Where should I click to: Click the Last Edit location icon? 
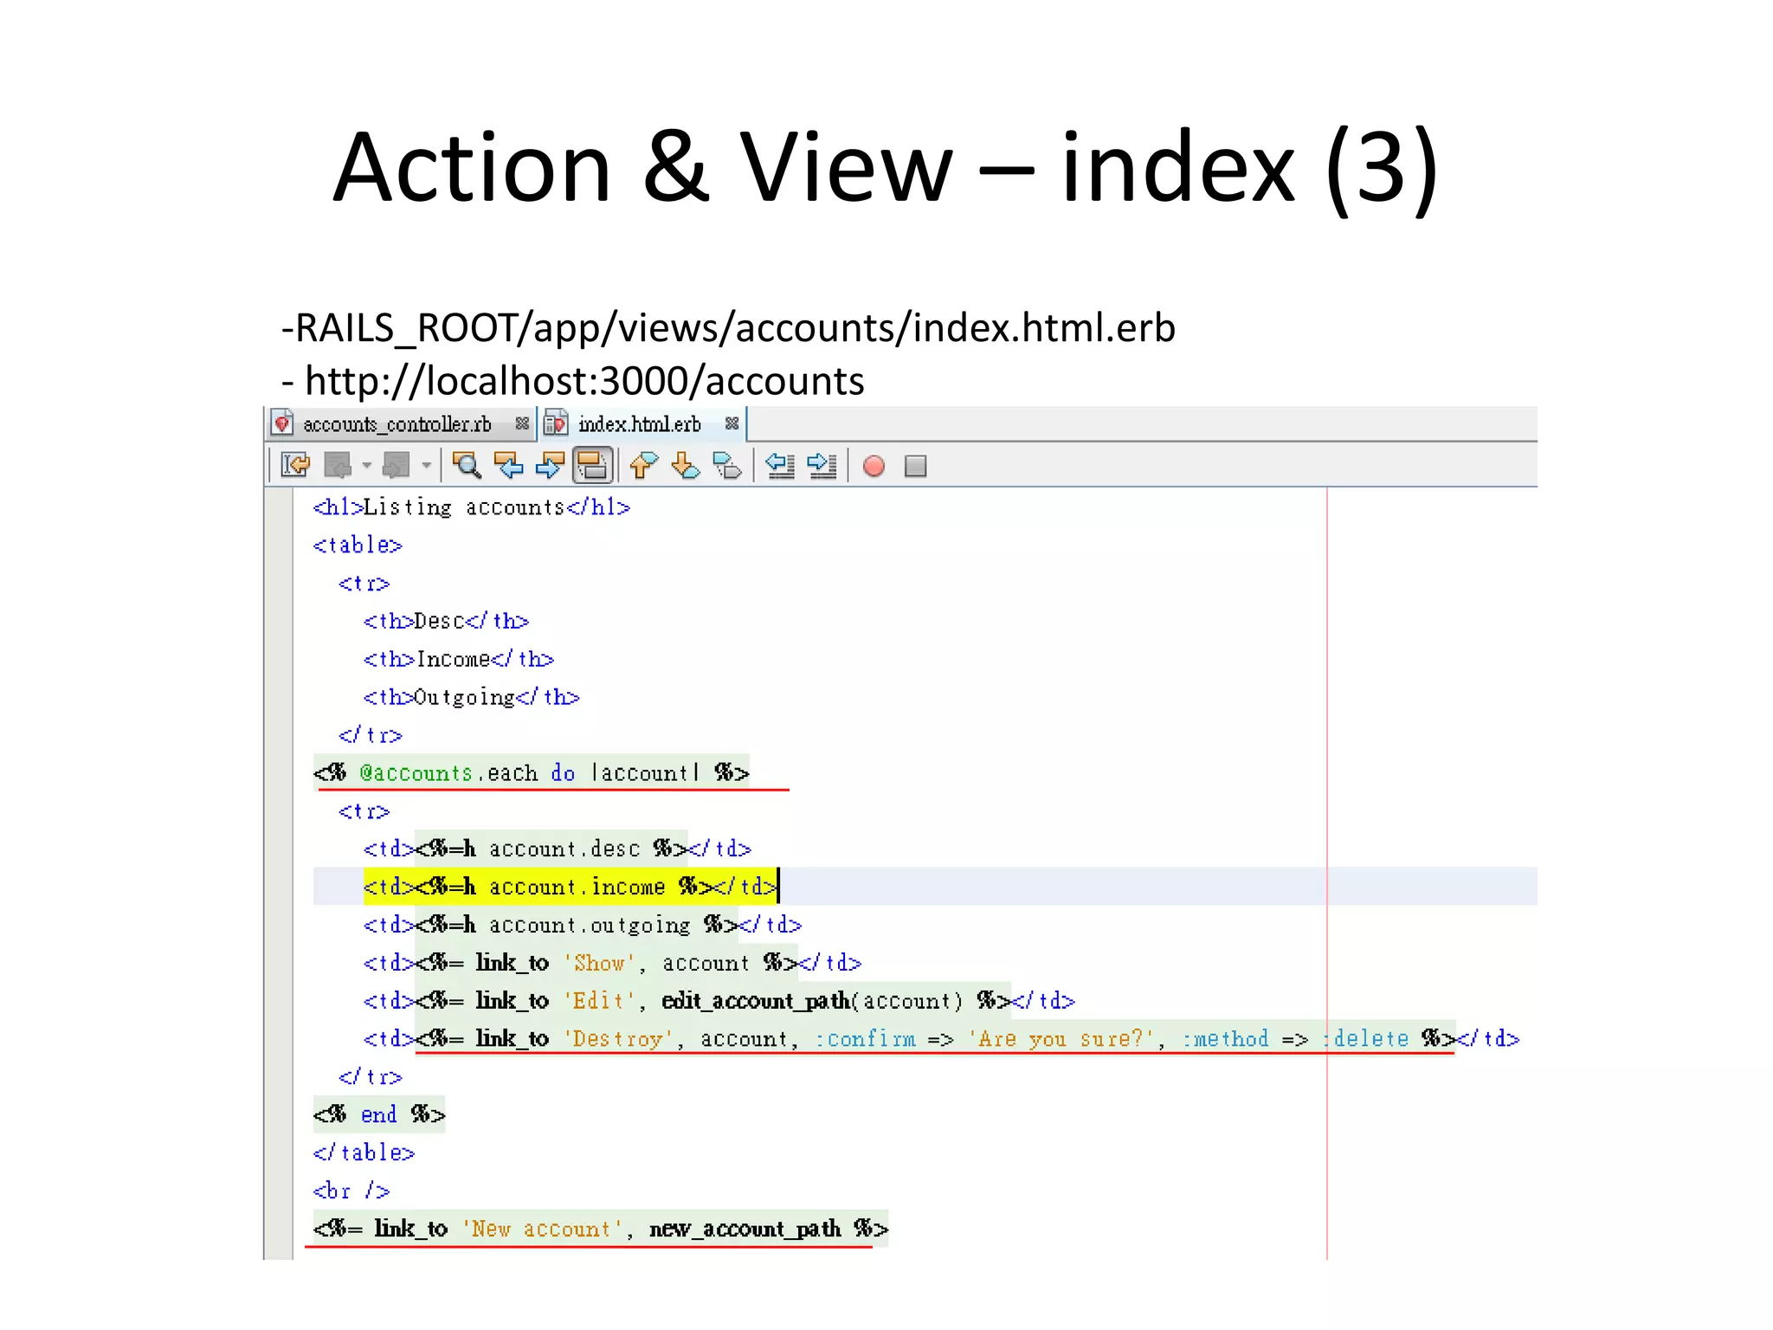pyautogui.click(x=295, y=466)
